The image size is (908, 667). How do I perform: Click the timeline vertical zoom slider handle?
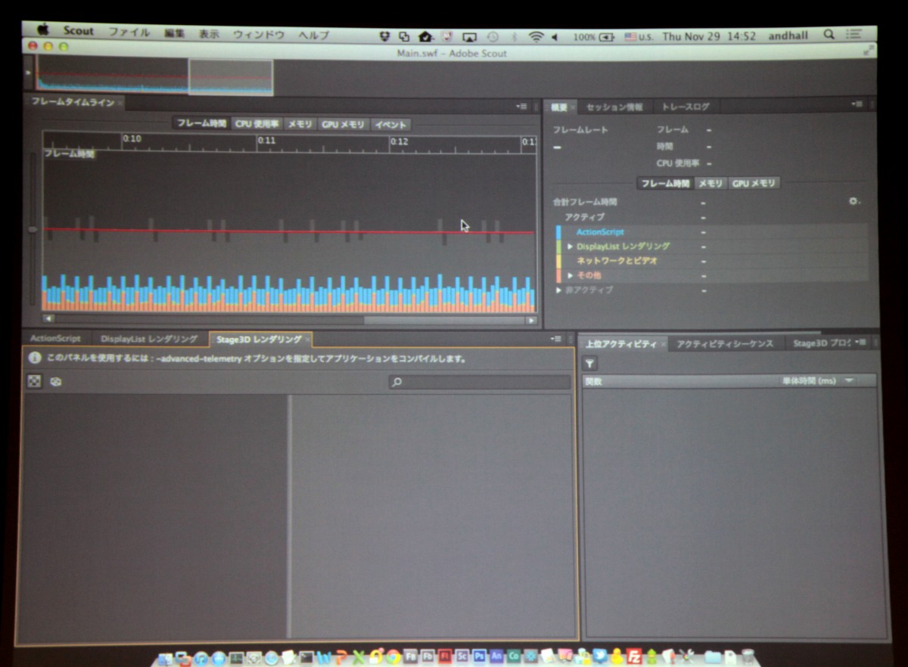33,229
